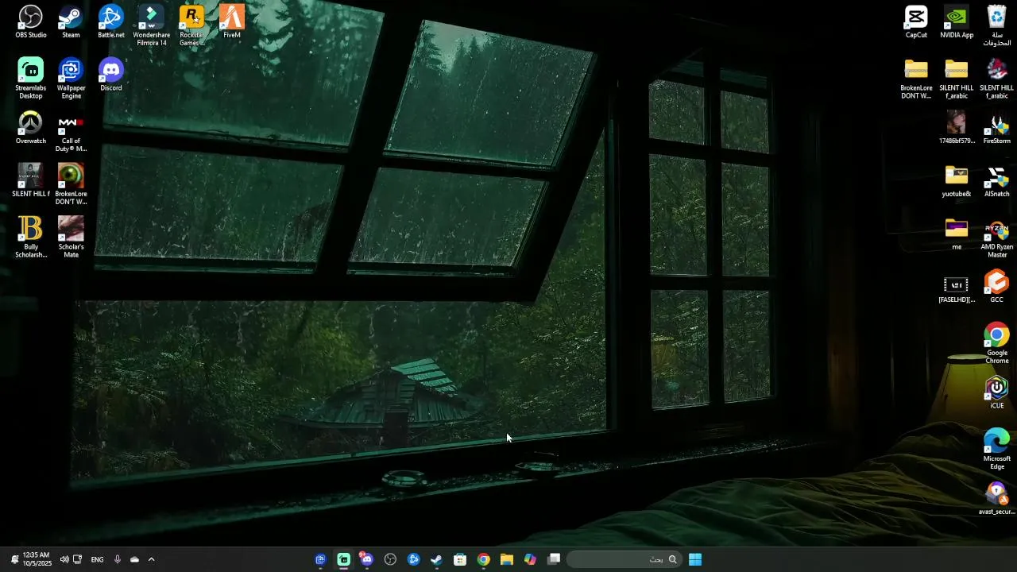Open Google Chrome desktop shortcut
The height and width of the screenshot is (572, 1017).
click(x=997, y=342)
